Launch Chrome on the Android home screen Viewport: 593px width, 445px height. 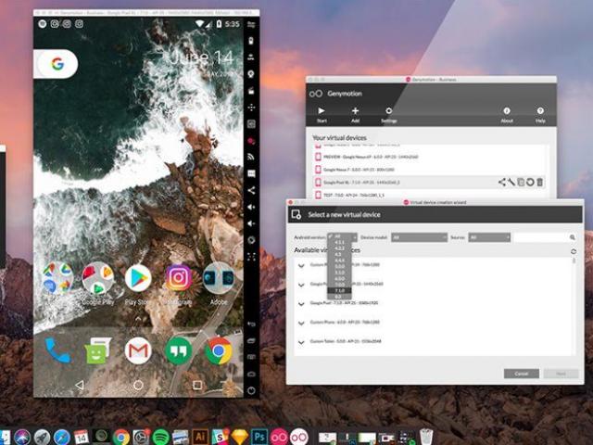point(219,350)
